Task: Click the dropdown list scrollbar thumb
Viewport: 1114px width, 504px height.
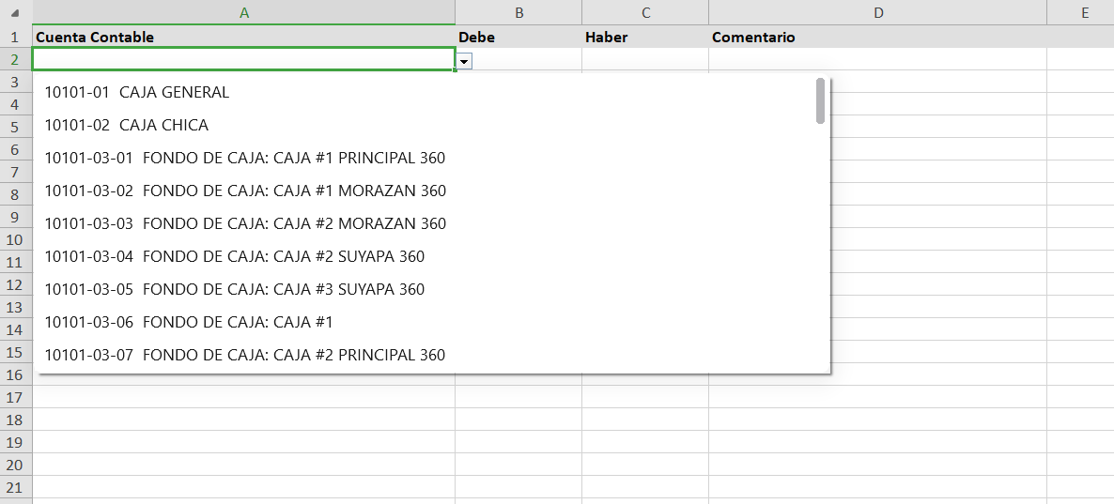Action: coord(821,100)
